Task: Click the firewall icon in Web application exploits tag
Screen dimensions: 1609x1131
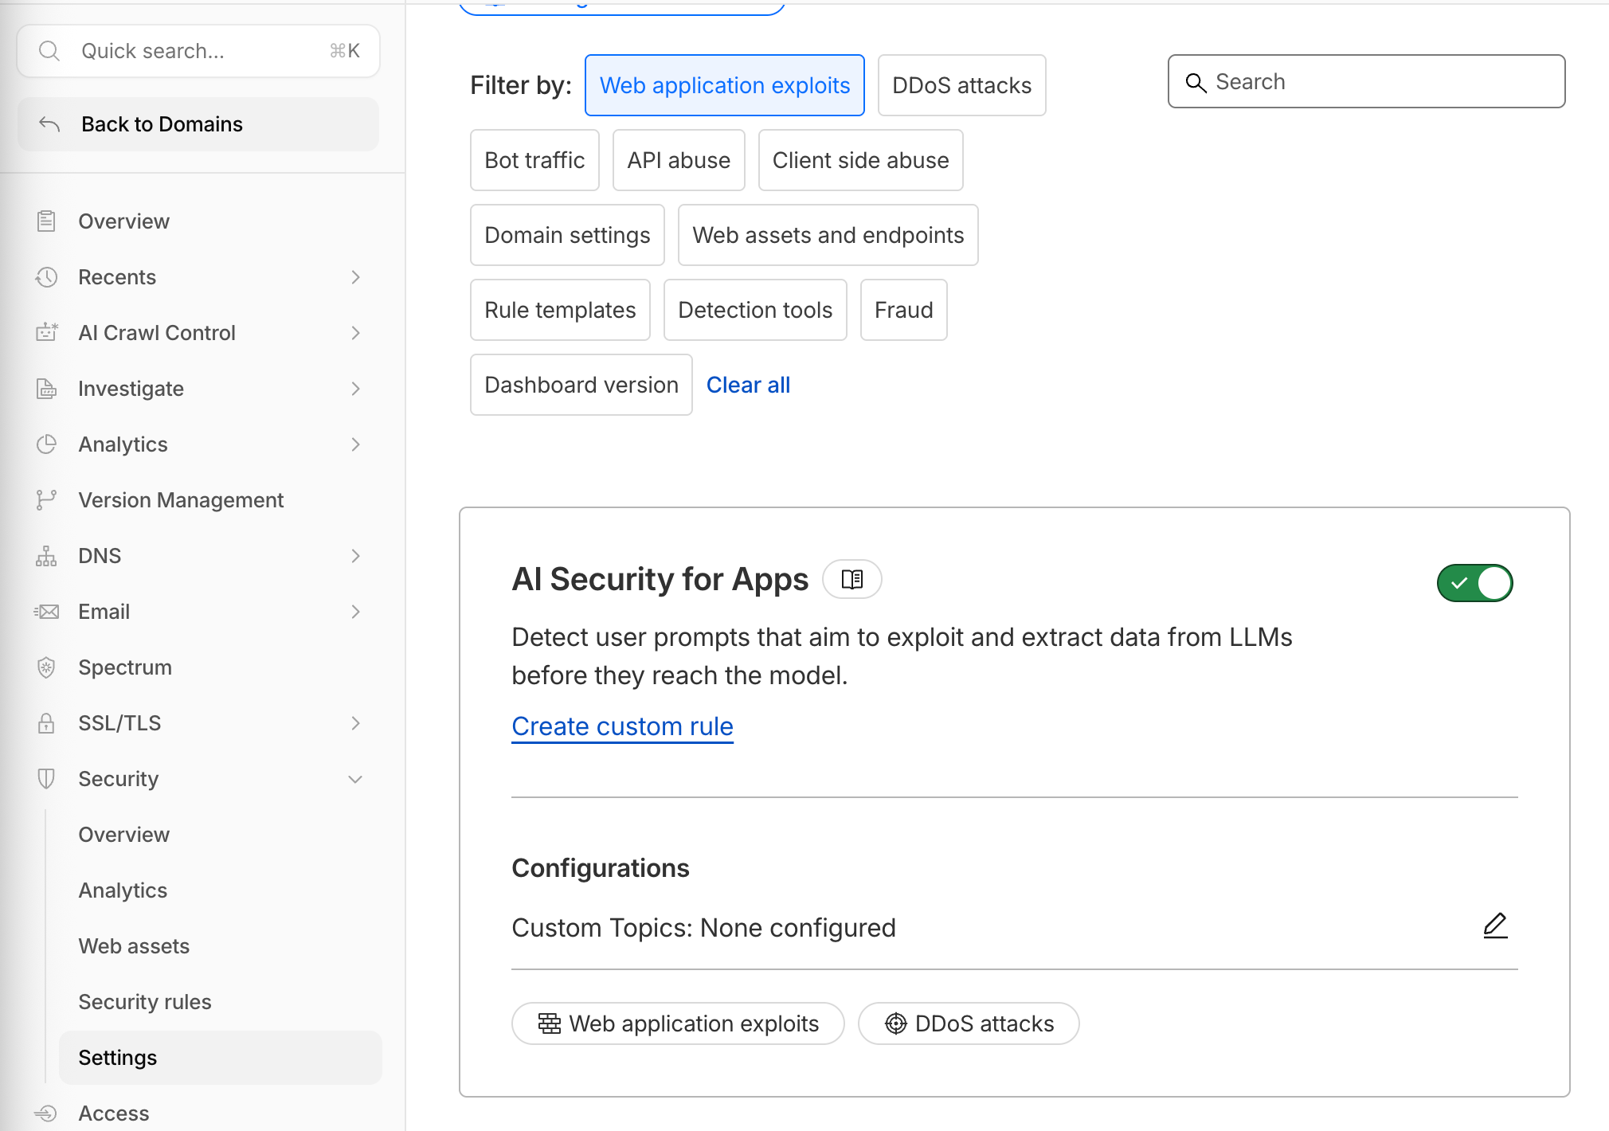Action: 550,1023
